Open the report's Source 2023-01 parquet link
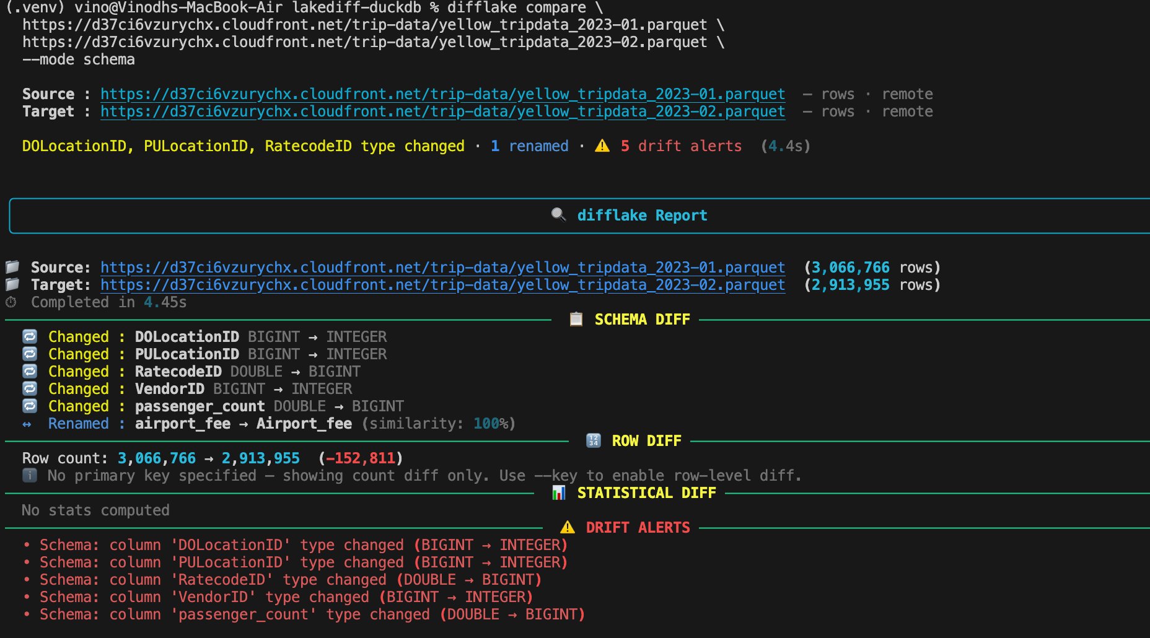 [442, 268]
